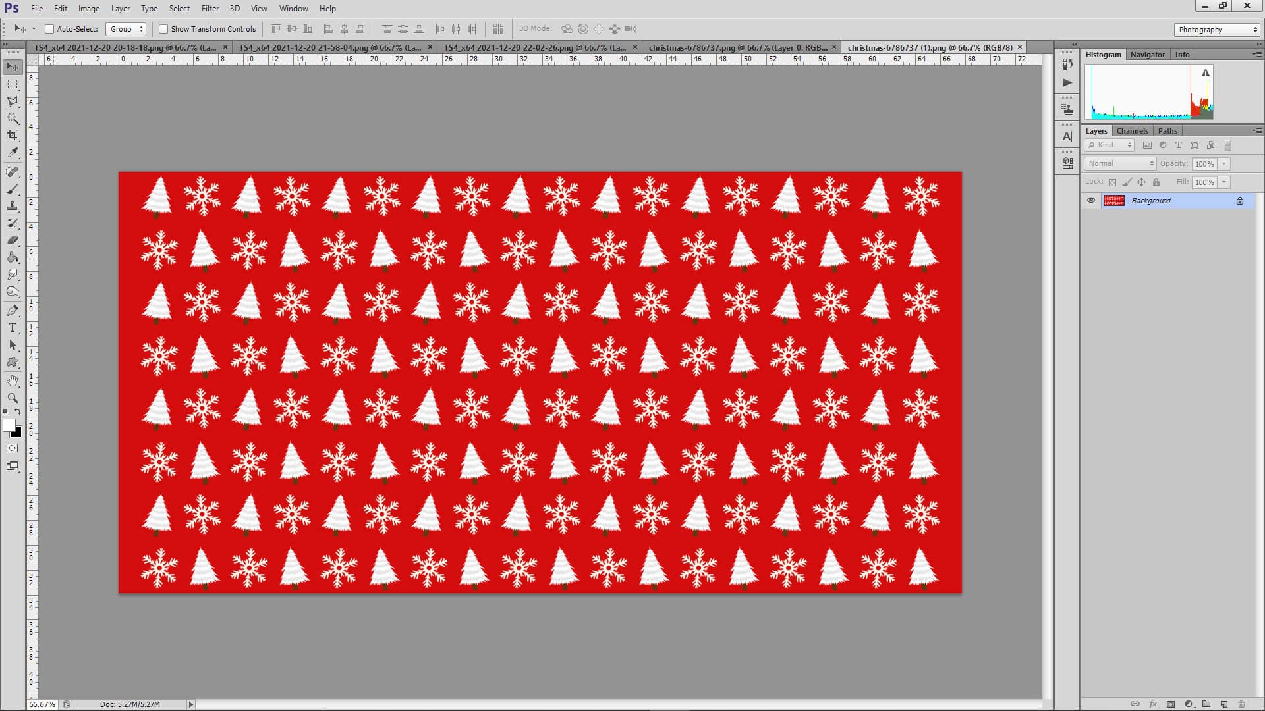Open the Actions panel play icon
Screen dimensions: 1265x711
1067,83
